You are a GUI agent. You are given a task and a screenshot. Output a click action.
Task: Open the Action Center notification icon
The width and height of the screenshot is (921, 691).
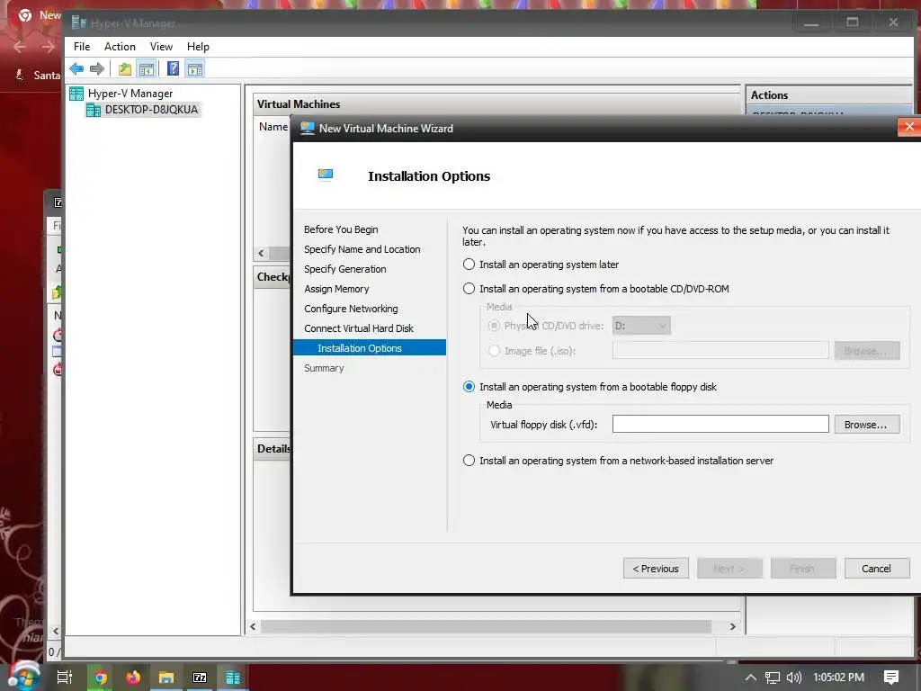tap(891, 678)
